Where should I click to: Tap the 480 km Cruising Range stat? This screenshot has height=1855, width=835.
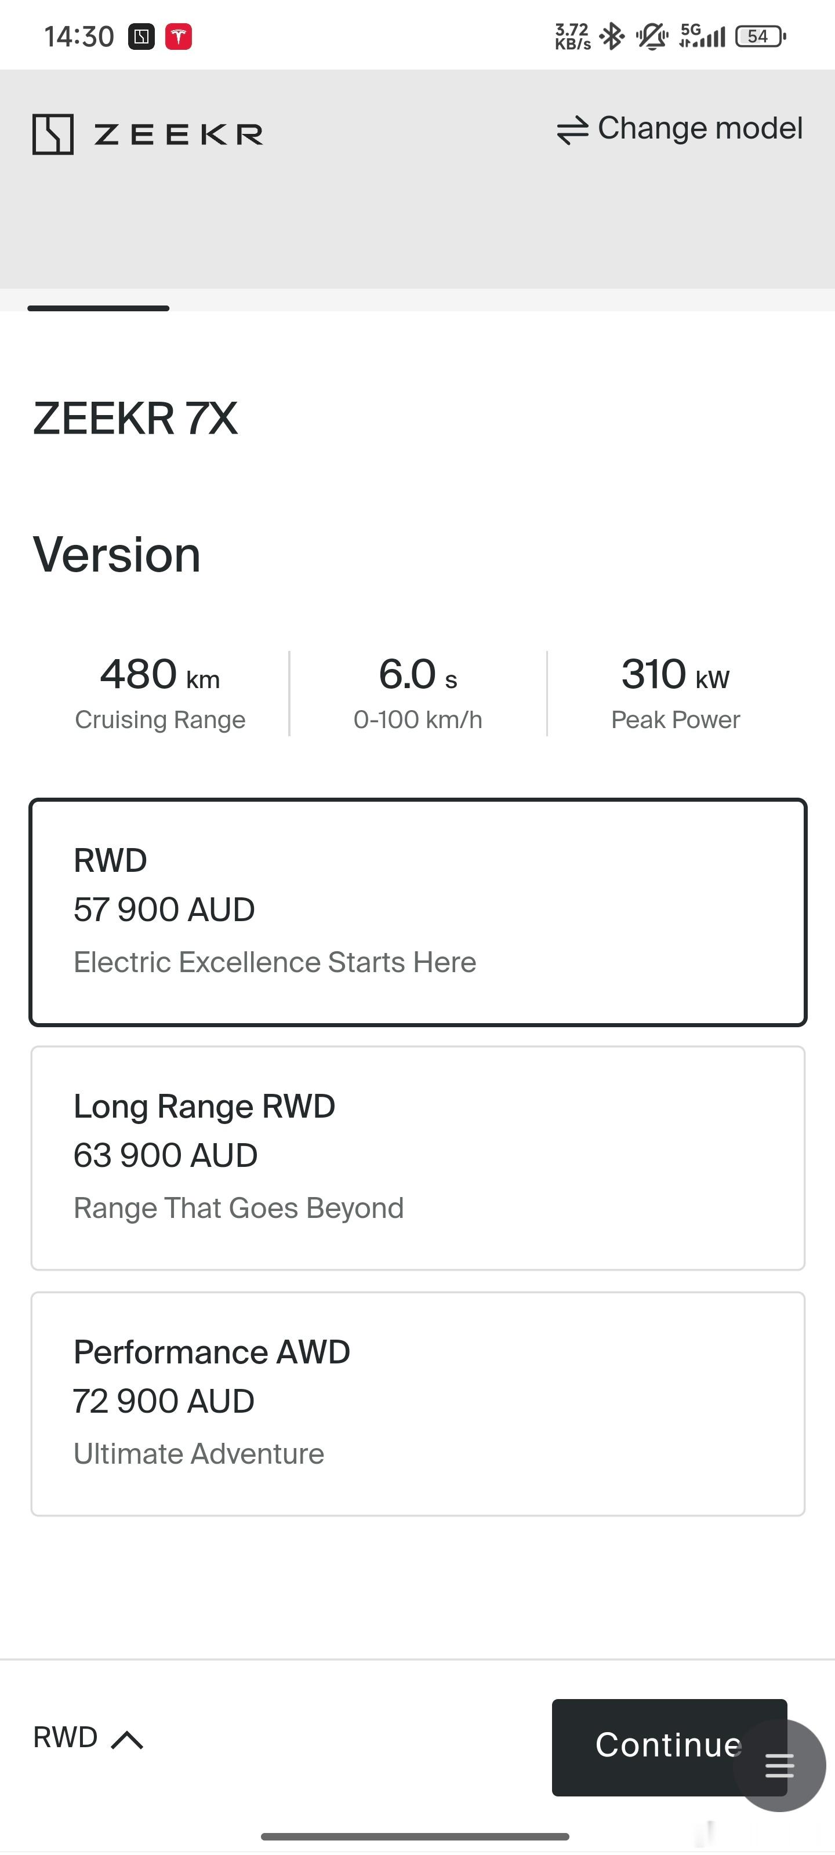[x=160, y=693]
